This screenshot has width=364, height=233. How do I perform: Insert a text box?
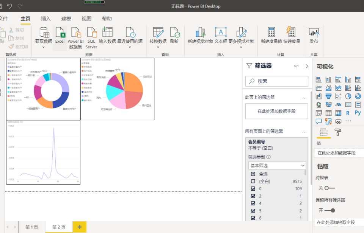pos(221,32)
